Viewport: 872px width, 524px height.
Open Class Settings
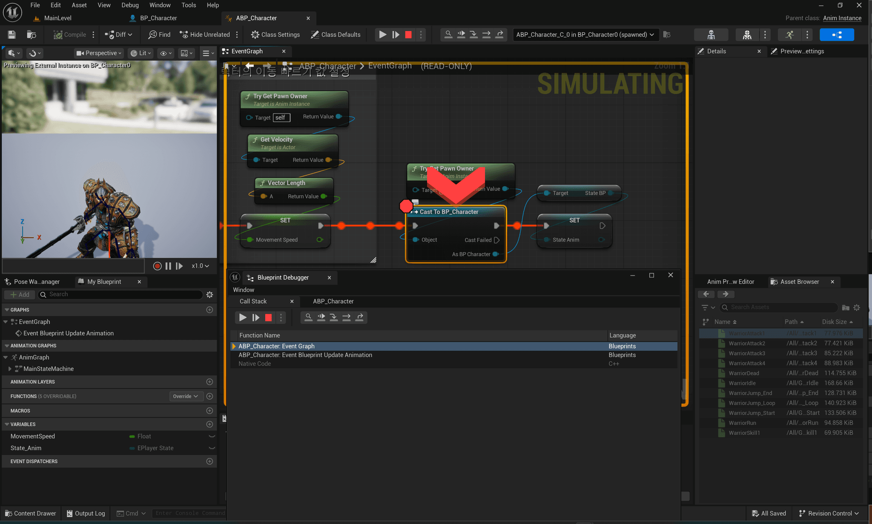click(x=275, y=35)
